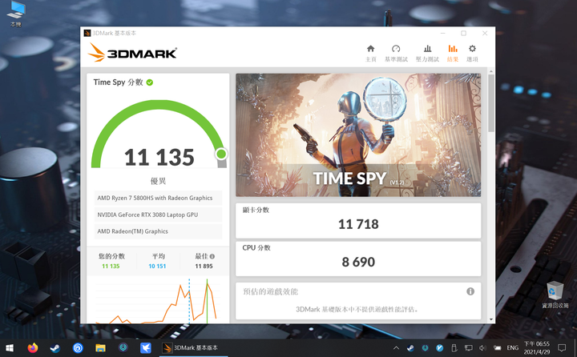Click the graphics score value 11 718
Screen dimensions: 577x357
[x=358, y=224]
